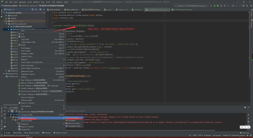This screenshot has height=138, width=253.
Task: Expand External Libraries node
Action: (4, 74)
